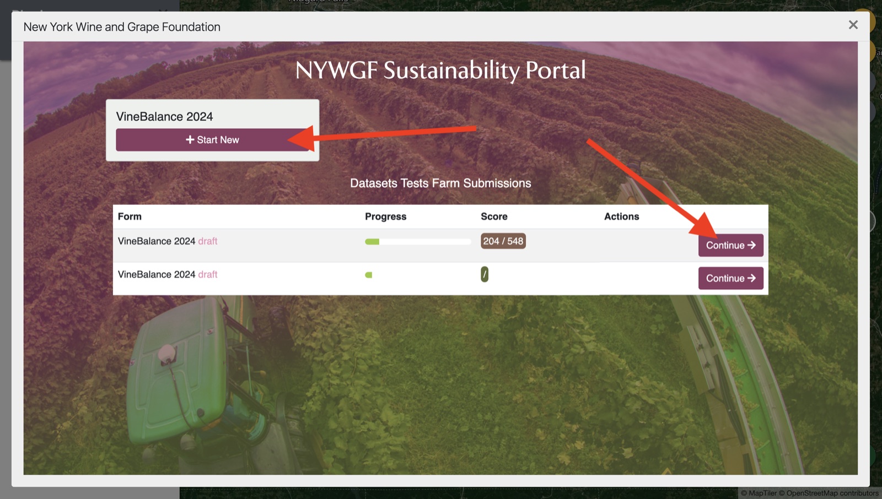
Task: Click the VineBalance 2024 card title
Action: (164, 117)
